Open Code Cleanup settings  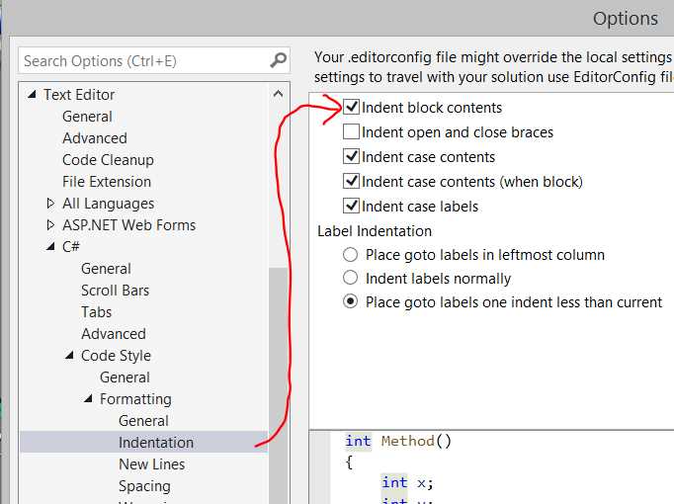tap(108, 160)
